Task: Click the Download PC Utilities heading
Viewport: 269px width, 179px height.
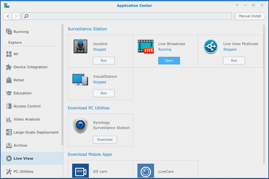Action: pos(88,108)
